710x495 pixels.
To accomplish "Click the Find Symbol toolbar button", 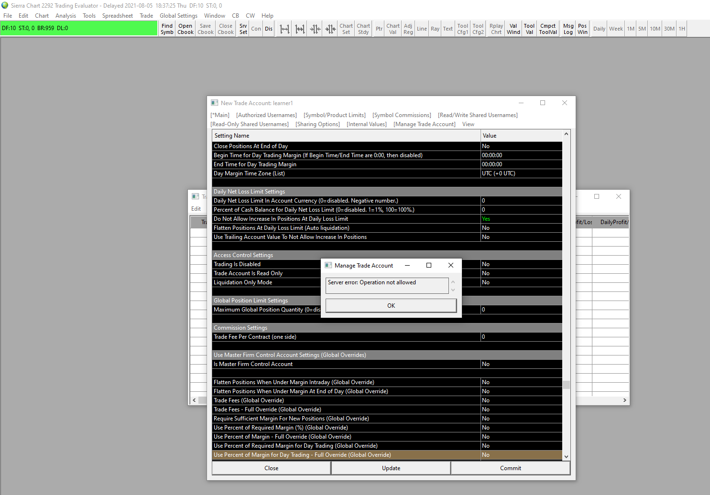I will pyautogui.click(x=167, y=29).
